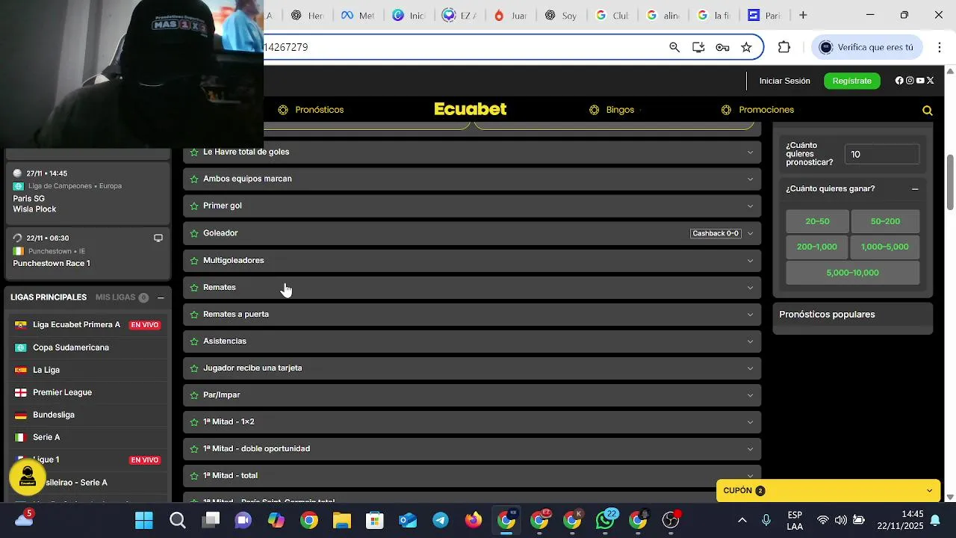Favorite the Goleador market star
Viewport: 956px width, 538px height.
click(x=194, y=234)
